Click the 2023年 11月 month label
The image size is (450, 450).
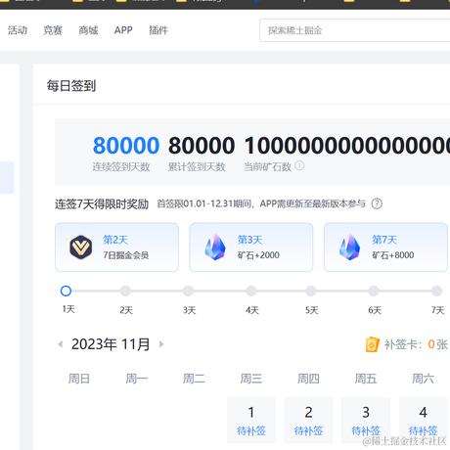tap(111, 344)
